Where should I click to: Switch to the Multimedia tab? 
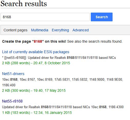point(39,30)
